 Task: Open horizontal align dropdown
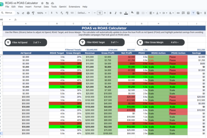pyautogui.click(x=152, y=13)
